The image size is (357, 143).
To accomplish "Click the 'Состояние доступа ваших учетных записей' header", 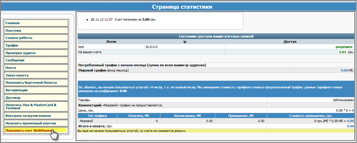I will (x=216, y=36).
